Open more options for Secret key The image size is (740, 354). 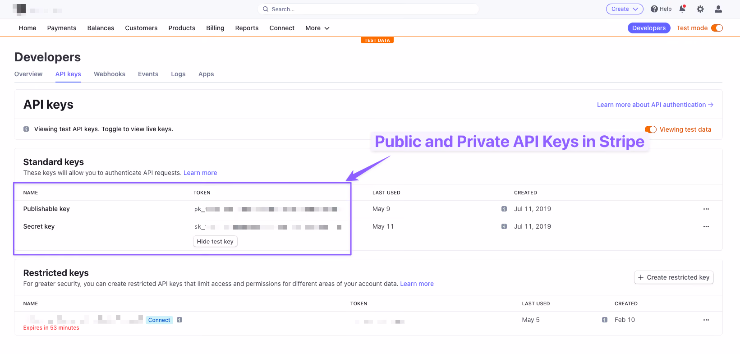click(706, 226)
